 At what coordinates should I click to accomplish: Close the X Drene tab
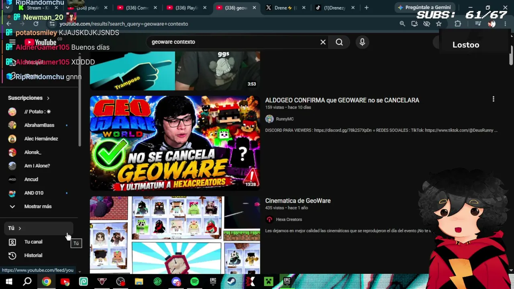pyautogui.click(x=304, y=8)
